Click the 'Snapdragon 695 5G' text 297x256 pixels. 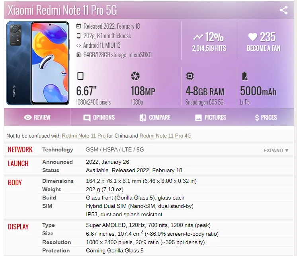click(205, 102)
